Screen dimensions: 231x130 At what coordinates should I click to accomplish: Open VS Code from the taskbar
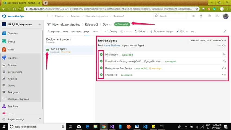coord(145,127)
